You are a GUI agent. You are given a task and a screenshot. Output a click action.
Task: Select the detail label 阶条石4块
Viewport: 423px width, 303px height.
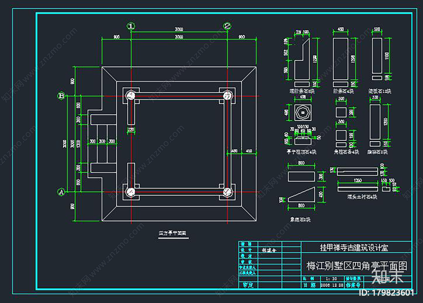(x=343, y=91)
